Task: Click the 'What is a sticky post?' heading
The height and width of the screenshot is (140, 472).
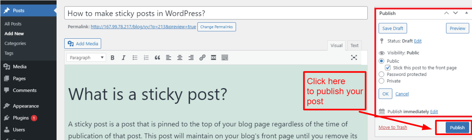Action: [x=147, y=94]
